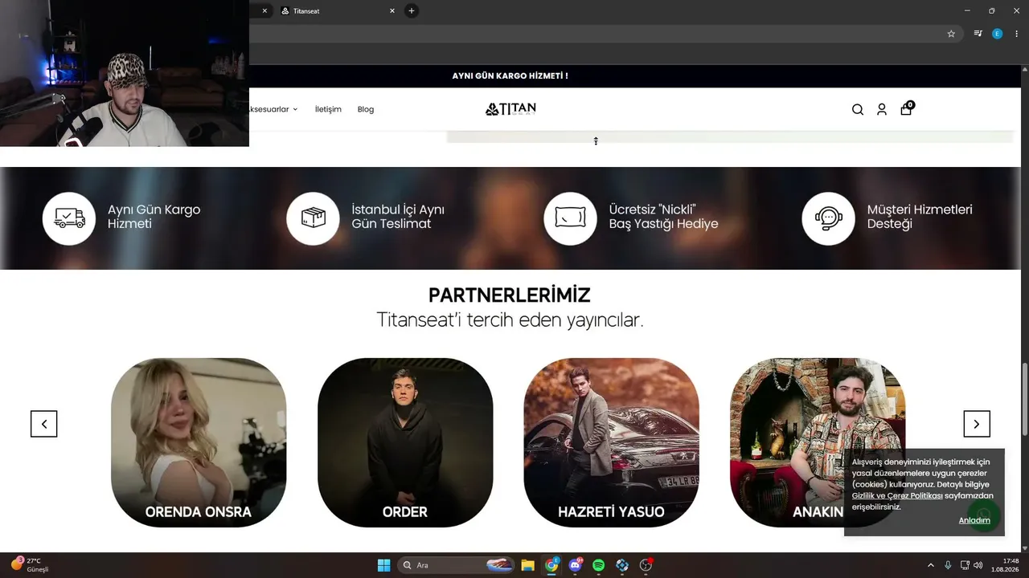This screenshot has width=1029, height=578.
Task: Open Chrome from the taskbar
Action: pyautogui.click(x=551, y=565)
